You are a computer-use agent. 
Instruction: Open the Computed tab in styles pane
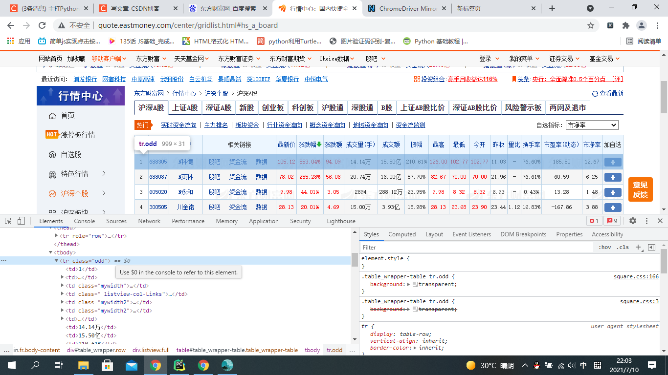coord(402,234)
